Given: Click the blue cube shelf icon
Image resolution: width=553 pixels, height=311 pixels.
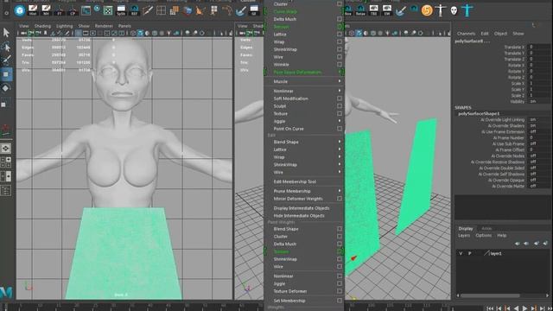Looking at the screenshot, I should [x=188, y=10].
